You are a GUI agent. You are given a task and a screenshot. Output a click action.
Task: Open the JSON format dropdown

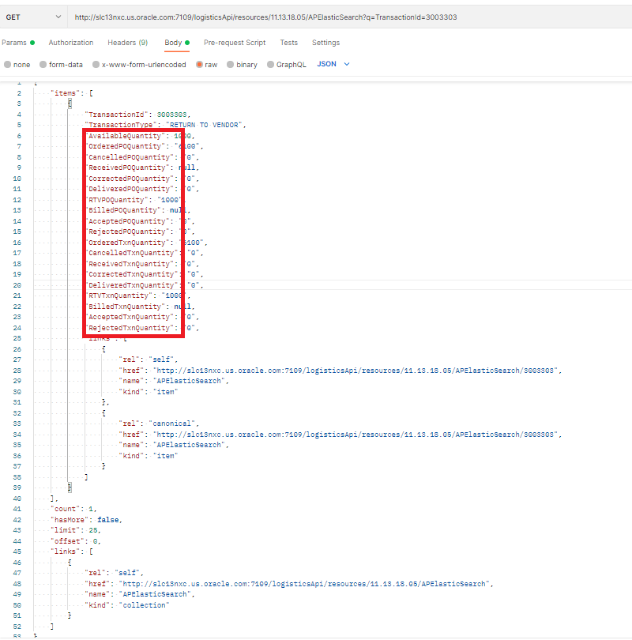333,64
